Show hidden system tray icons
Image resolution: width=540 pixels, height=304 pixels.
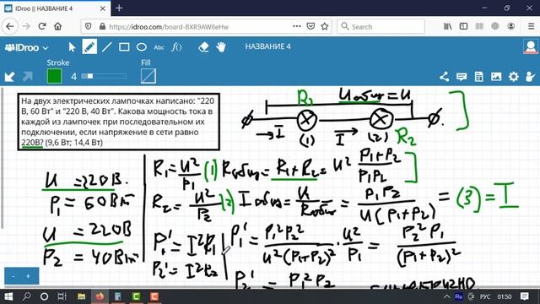[446, 296]
